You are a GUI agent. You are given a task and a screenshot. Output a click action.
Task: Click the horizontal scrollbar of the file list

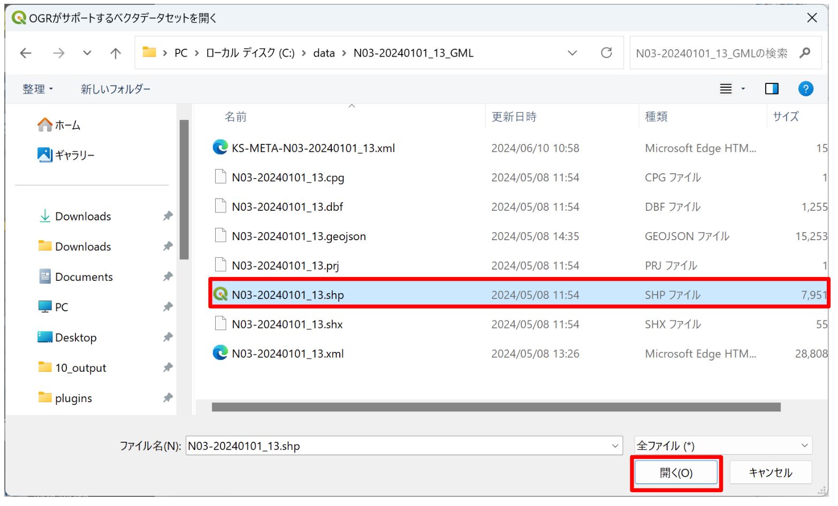tap(496, 407)
